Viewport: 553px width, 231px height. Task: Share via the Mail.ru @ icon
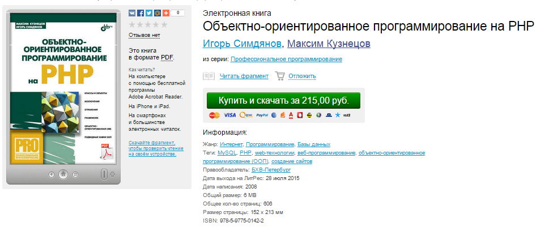158,13
